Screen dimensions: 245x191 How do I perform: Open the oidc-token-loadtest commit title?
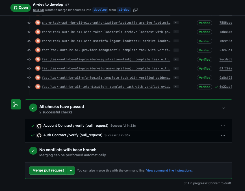tap(106, 32)
